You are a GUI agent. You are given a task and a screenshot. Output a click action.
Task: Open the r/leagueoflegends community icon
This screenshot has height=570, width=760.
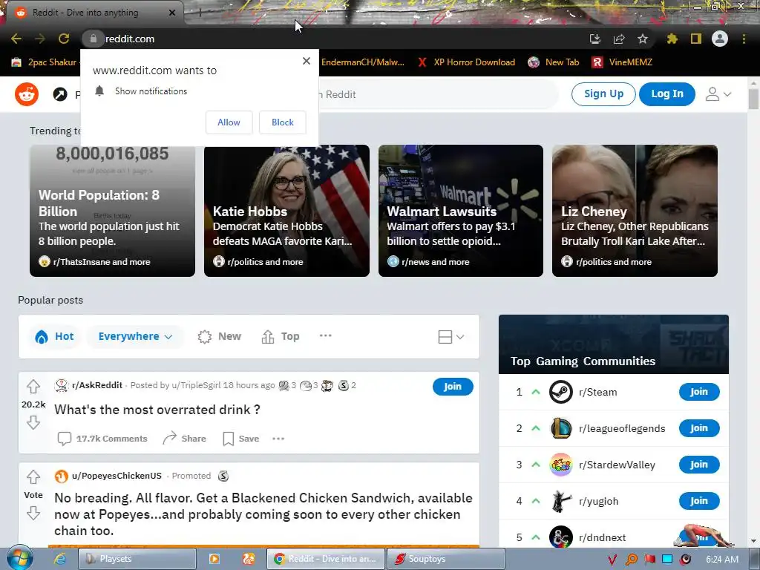pyautogui.click(x=561, y=428)
